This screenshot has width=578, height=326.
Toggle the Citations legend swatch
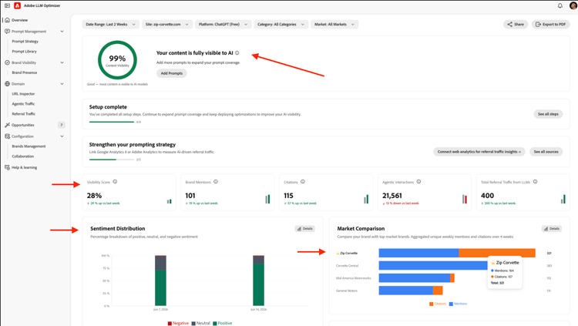point(432,304)
